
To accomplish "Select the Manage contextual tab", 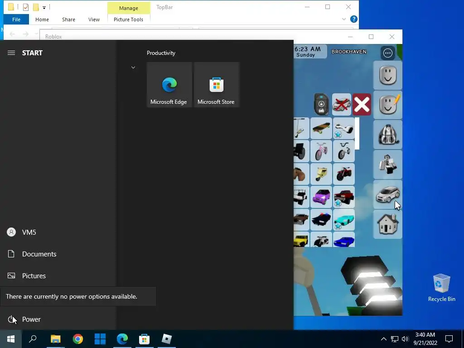I will pos(128,8).
